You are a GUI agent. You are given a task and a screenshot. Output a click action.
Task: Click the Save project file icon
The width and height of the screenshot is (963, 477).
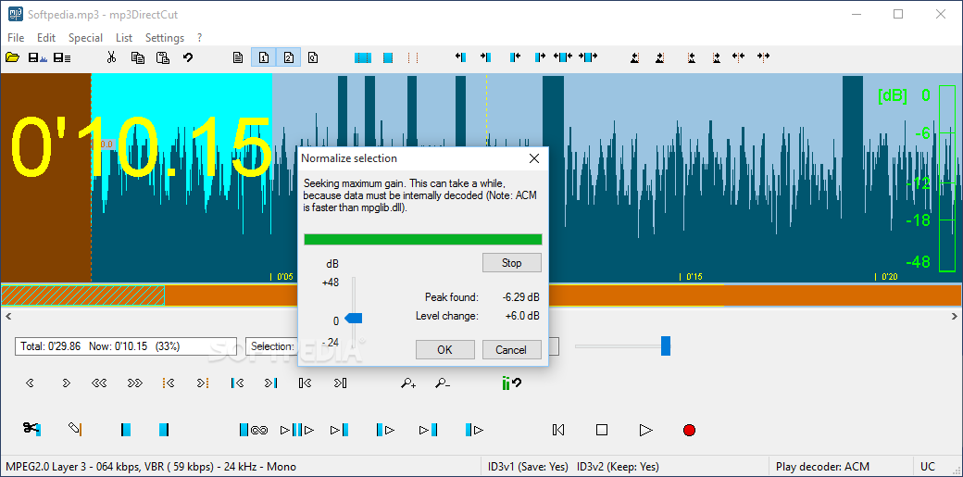pos(62,57)
